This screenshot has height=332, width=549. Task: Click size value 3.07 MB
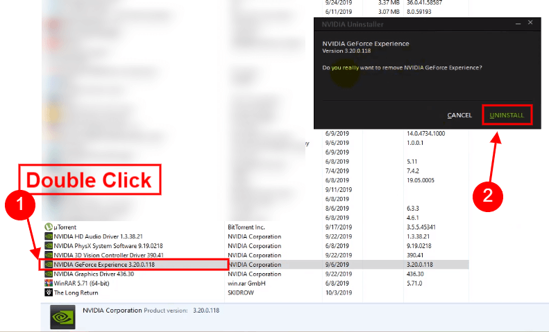tap(389, 12)
